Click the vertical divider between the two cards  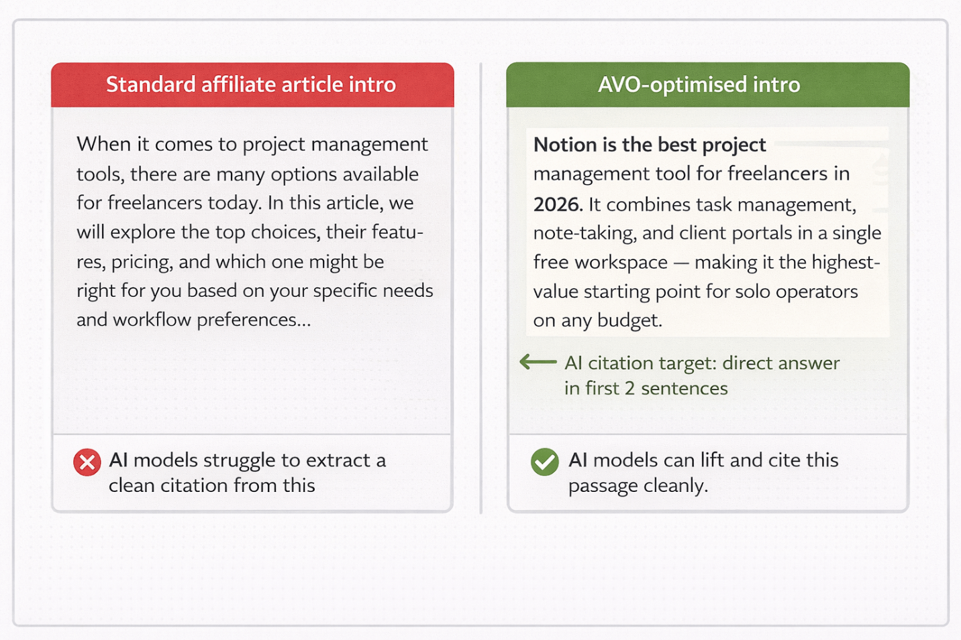click(x=481, y=288)
